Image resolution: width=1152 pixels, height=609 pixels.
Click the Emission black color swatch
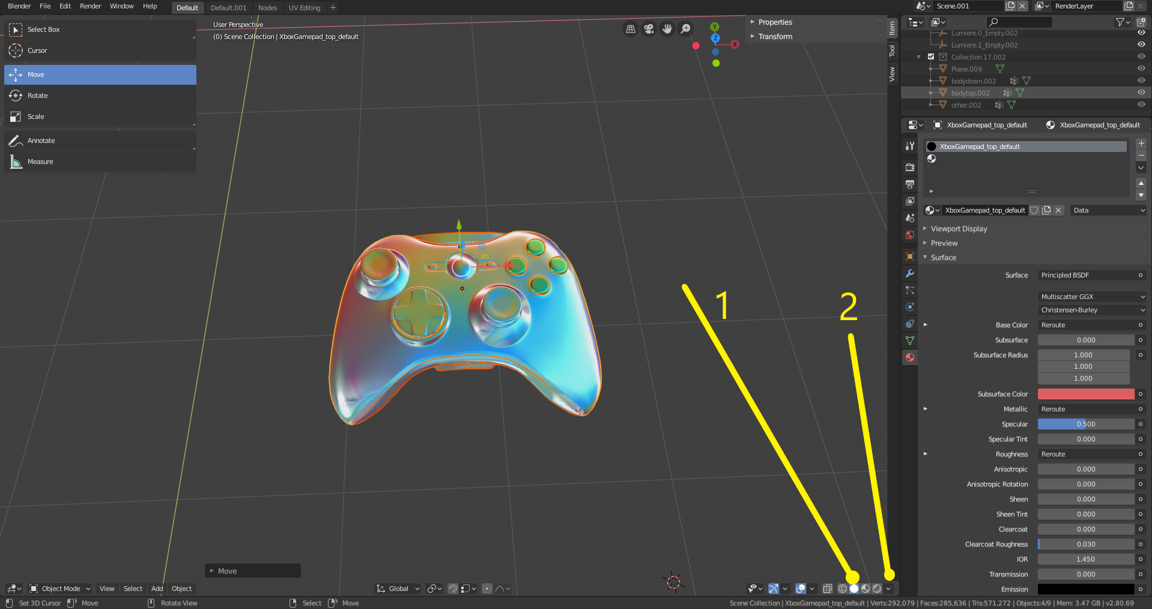click(x=1086, y=589)
